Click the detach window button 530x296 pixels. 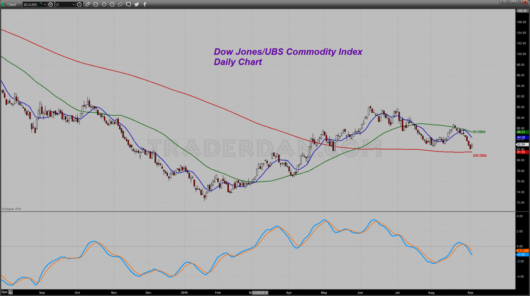[508, 2]
